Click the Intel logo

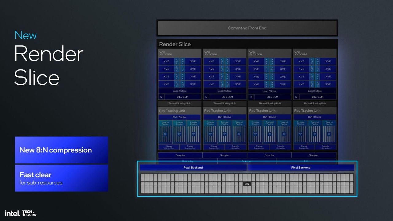[12, 213]
